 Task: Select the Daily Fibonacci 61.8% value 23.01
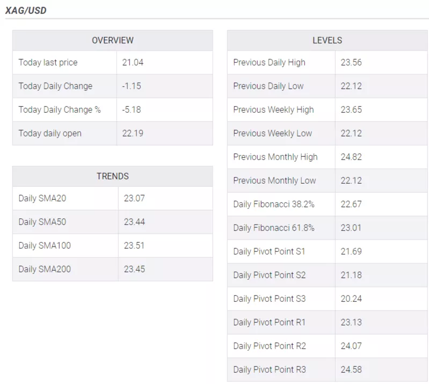click(351, 228)
